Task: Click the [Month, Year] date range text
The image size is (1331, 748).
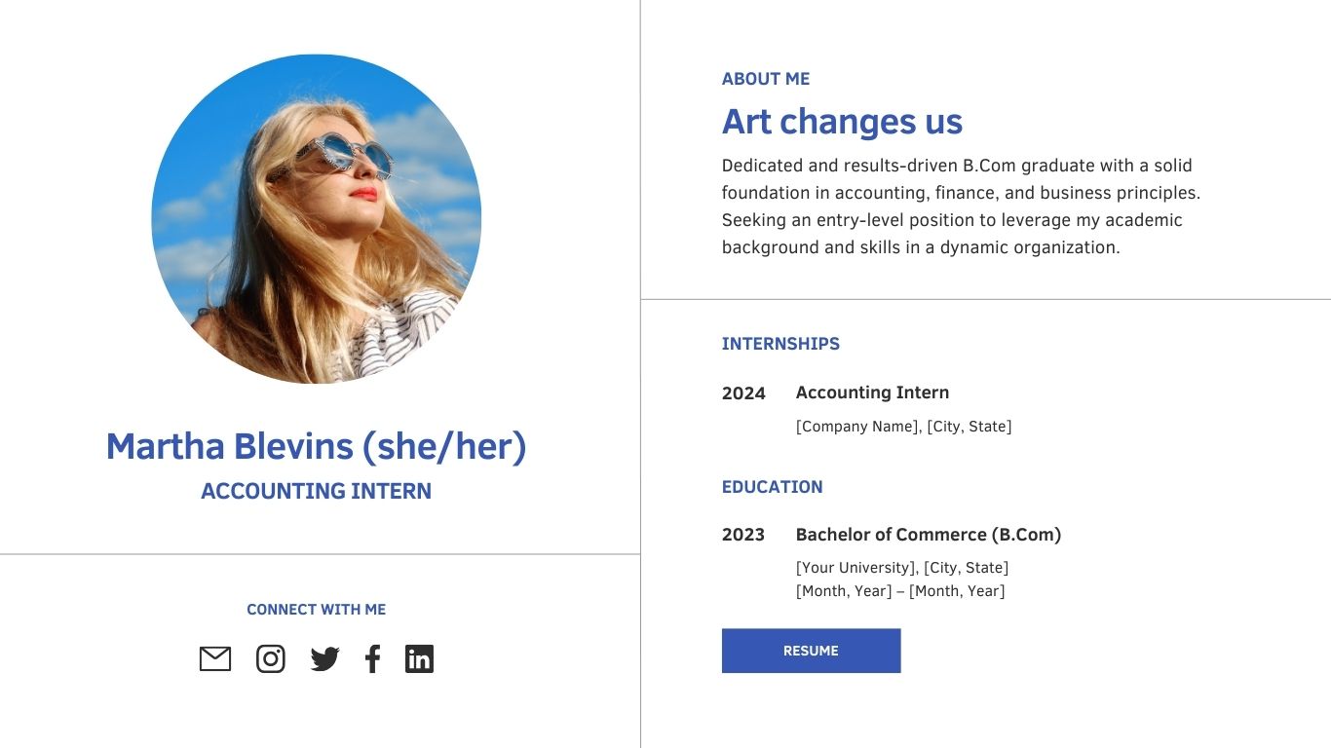Action: click(x=899, y=591)
